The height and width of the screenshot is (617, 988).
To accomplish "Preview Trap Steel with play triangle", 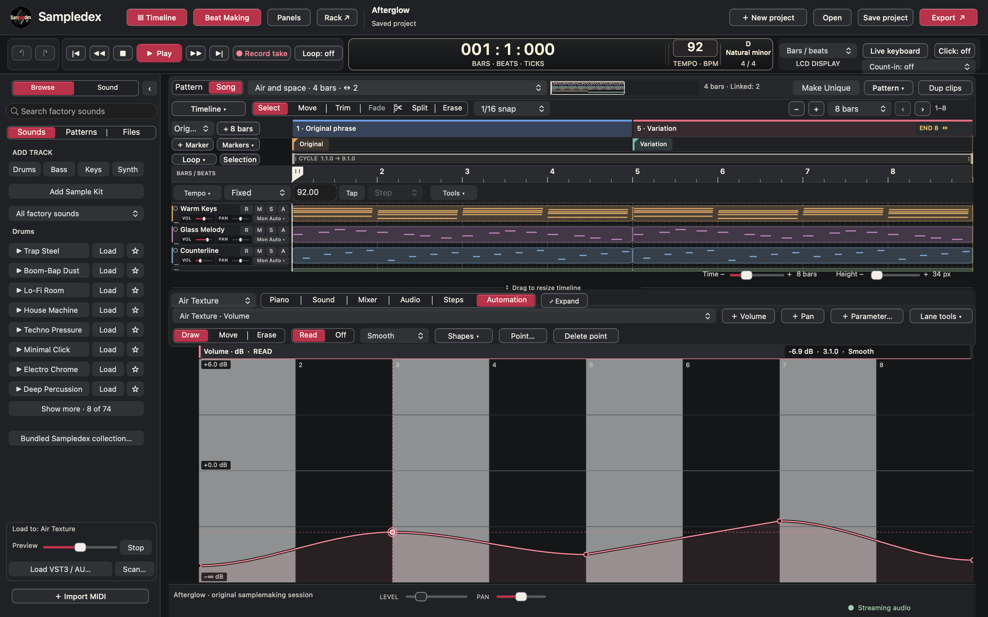I will pyautogui.click(x=19, y=251).
